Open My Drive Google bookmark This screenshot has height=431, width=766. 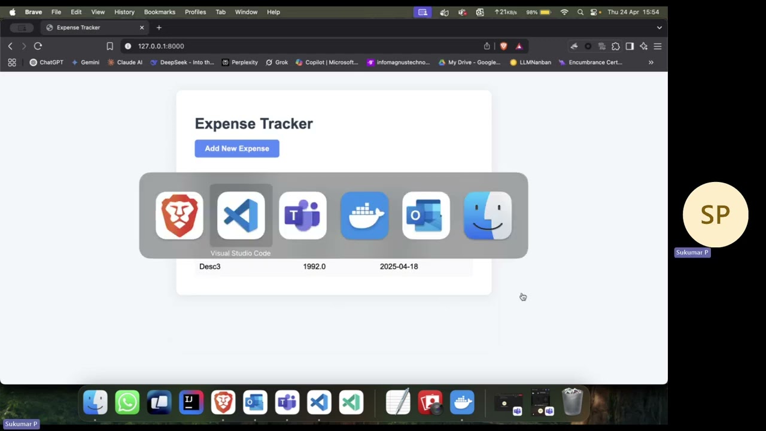click(469, 62)
